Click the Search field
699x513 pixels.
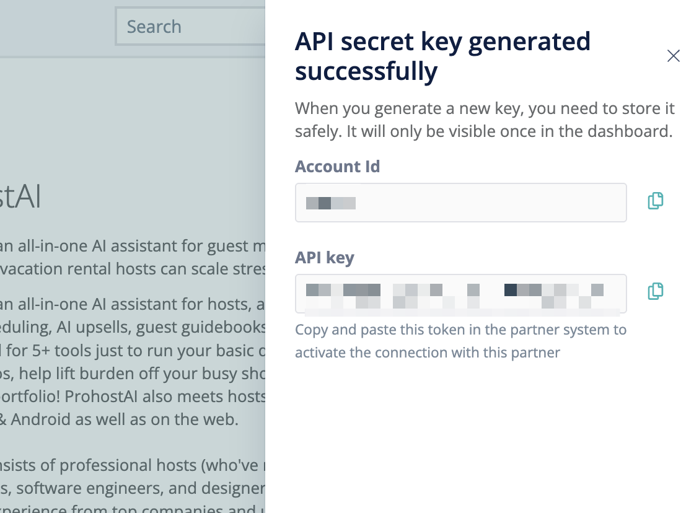coord(190,27)
